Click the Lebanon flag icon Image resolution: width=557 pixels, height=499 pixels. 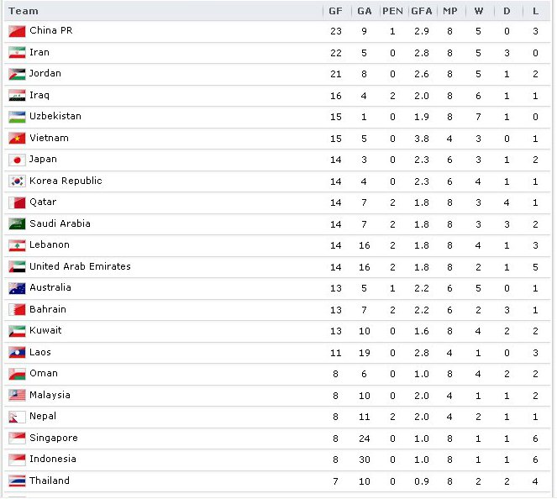(x=17, y=245)
